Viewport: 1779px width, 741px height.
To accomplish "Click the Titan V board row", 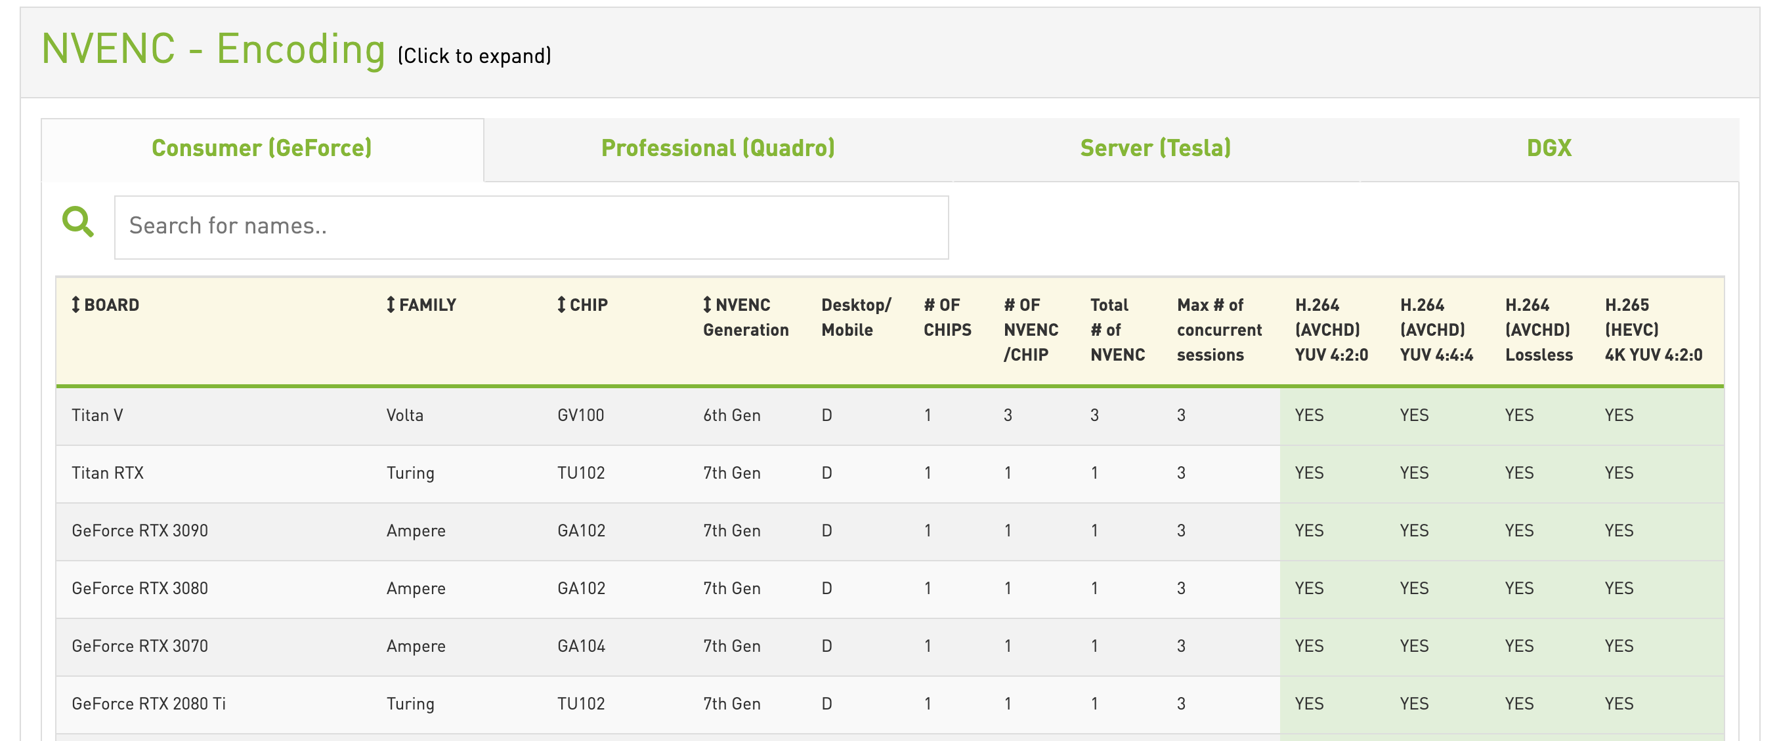I will tap(97, 415).
